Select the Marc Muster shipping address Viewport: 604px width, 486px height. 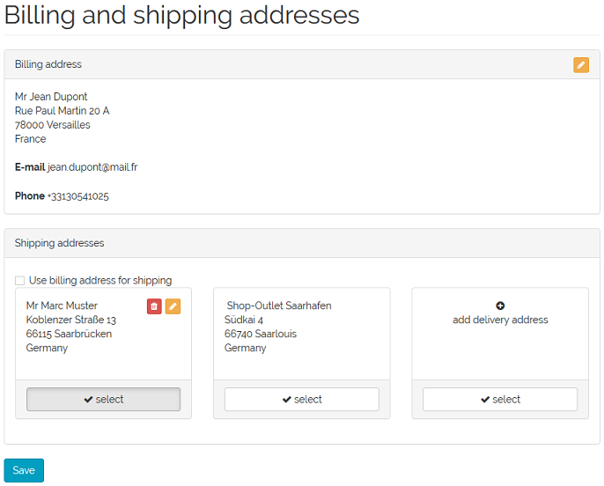tap(103, 399)
